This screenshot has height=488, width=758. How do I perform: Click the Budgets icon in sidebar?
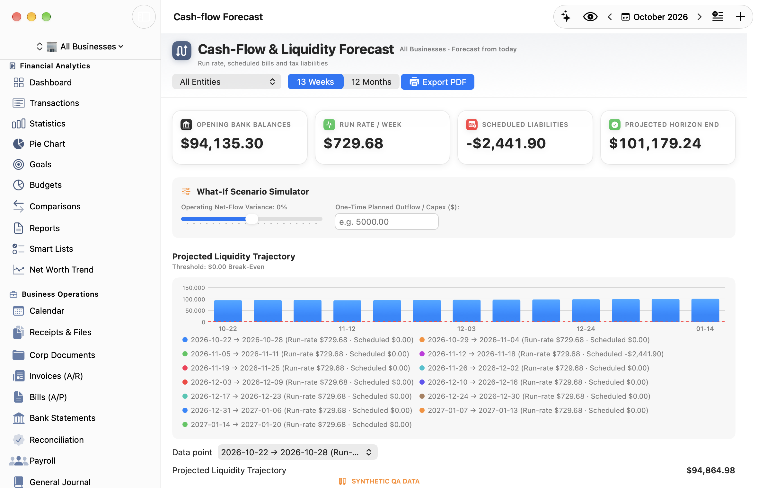click(19, 185)
